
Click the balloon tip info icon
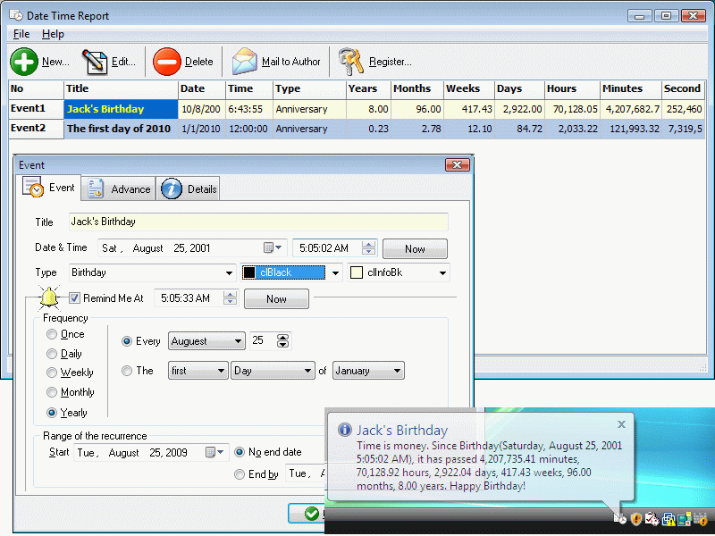click(x=344, y=430)
